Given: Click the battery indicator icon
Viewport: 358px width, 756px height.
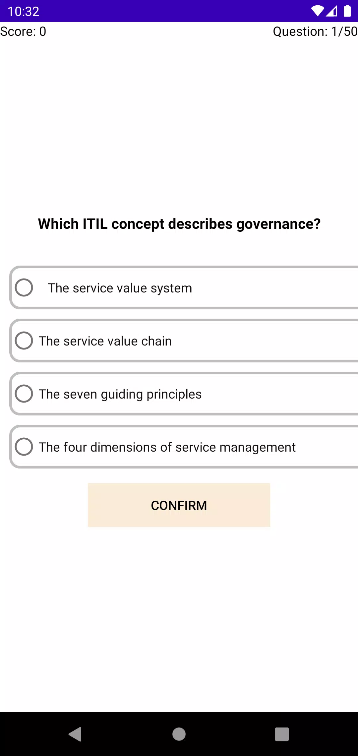Looking at the screenshot, I should click(347, 11).
